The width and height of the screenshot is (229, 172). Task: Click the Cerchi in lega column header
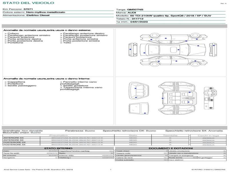208,135
